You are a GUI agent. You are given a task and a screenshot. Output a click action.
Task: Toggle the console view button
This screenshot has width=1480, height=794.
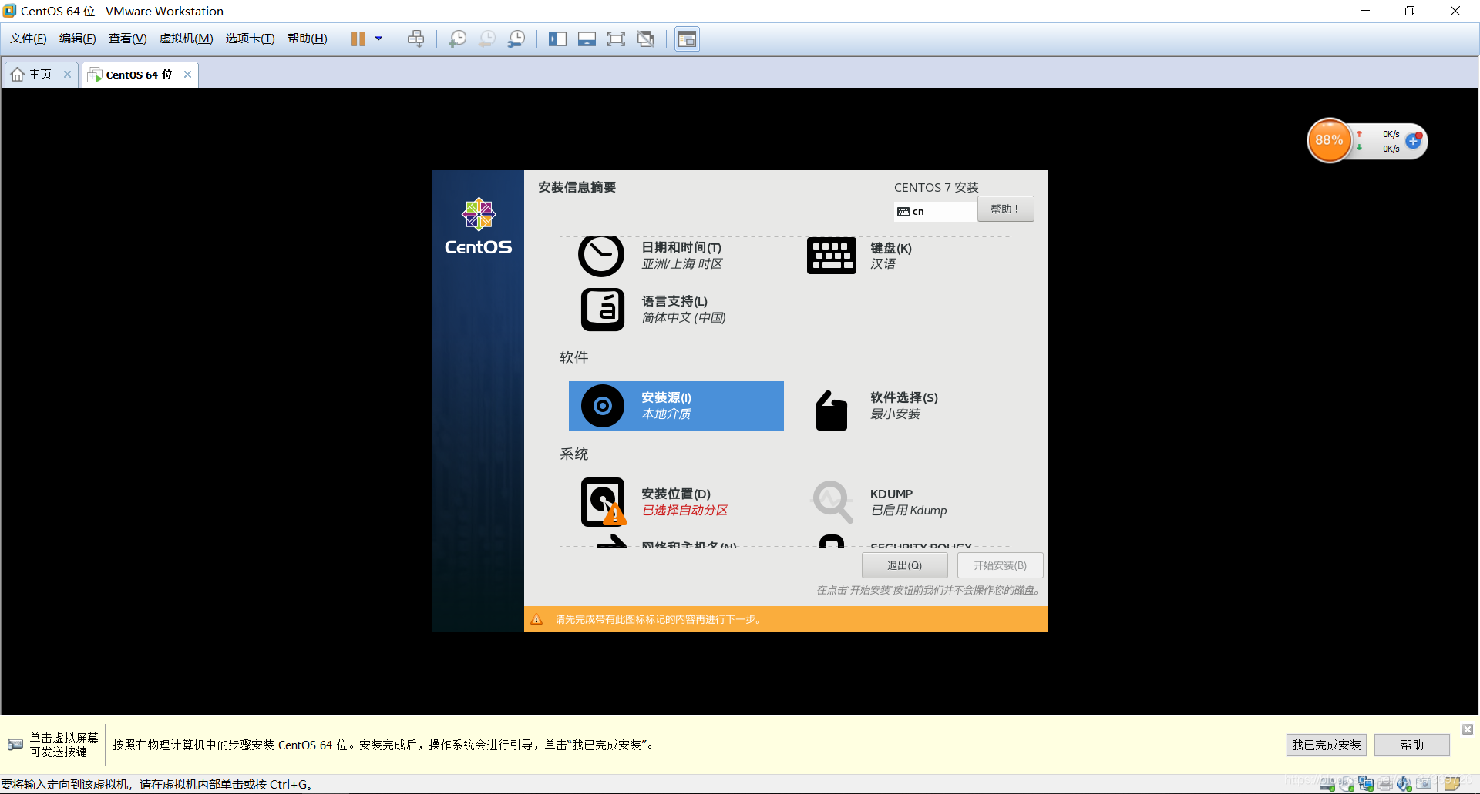[x=687, y=39]
